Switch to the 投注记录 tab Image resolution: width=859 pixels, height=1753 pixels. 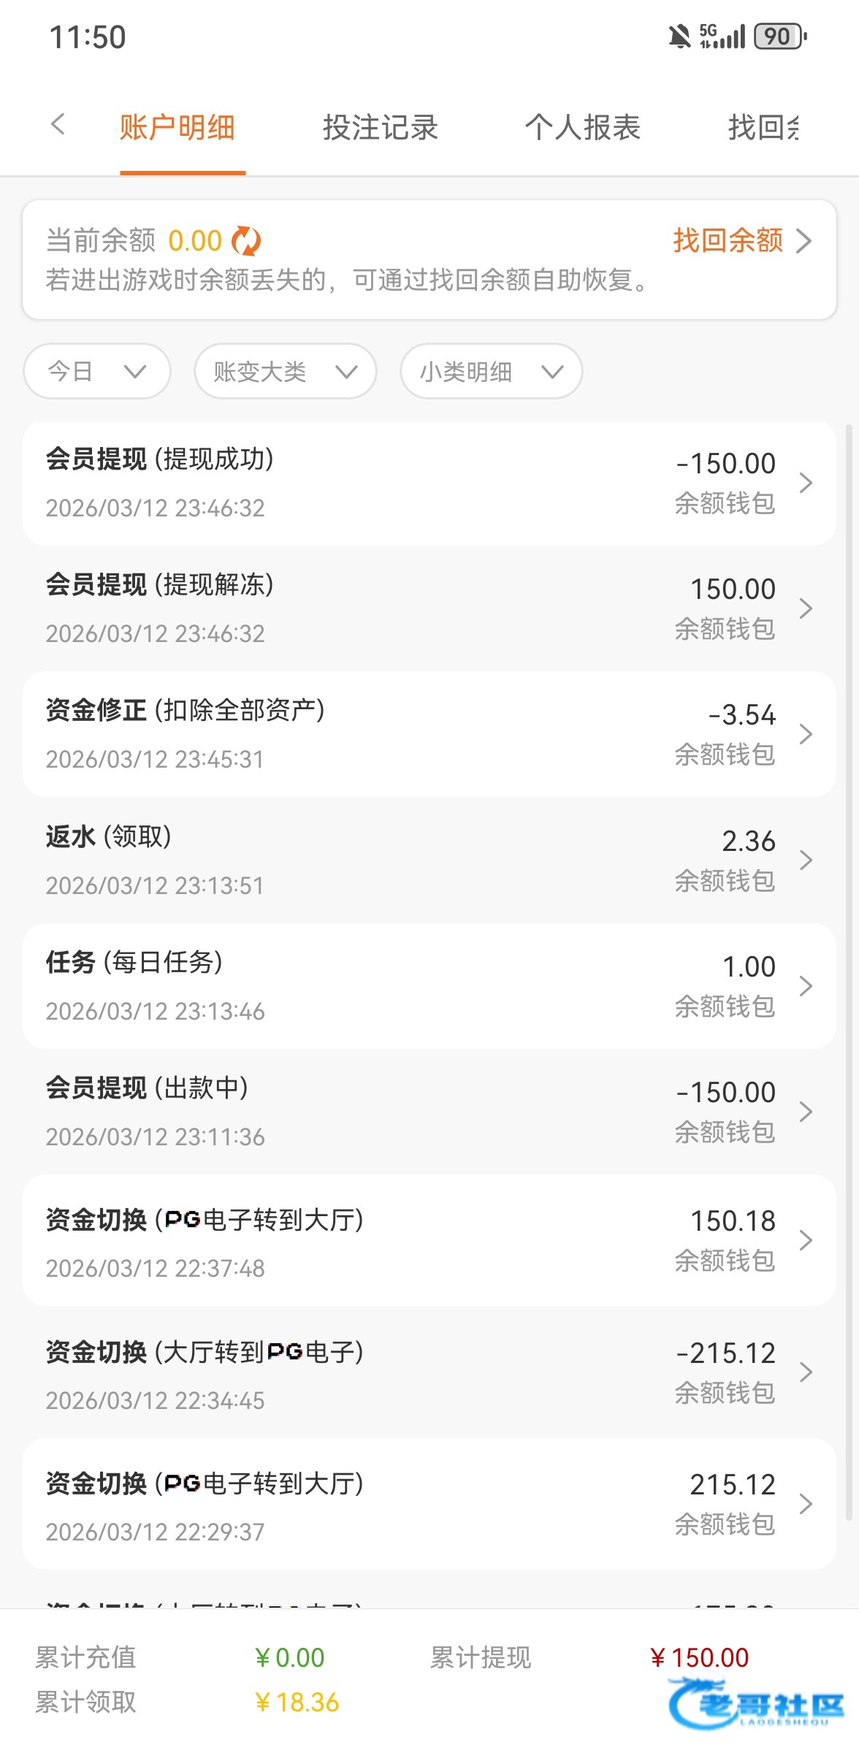tap(381, 128)
